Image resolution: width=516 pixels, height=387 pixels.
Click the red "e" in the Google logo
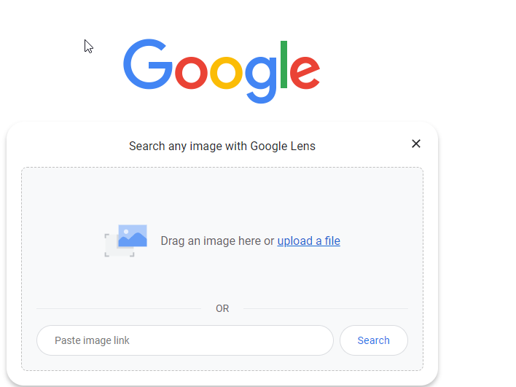[x=305, y=72]
